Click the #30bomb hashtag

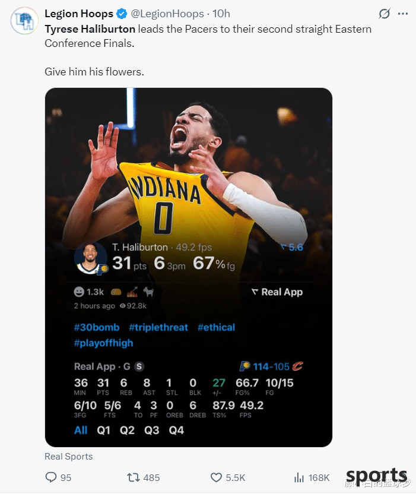[97, 327]
